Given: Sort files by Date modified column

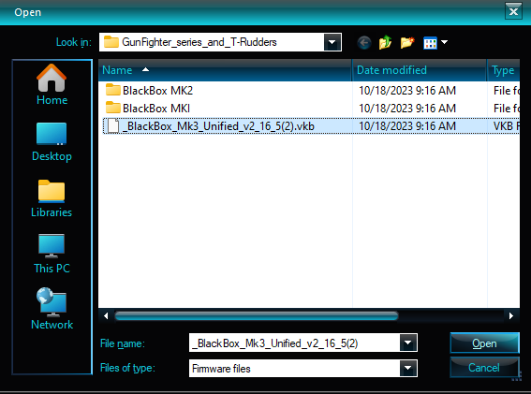Looking at the screenshot, I should (x=420, y=70).
